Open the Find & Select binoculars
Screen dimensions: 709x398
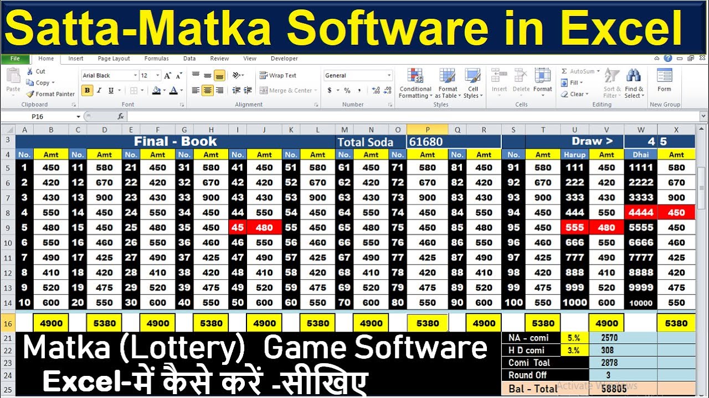click(634, 83)
